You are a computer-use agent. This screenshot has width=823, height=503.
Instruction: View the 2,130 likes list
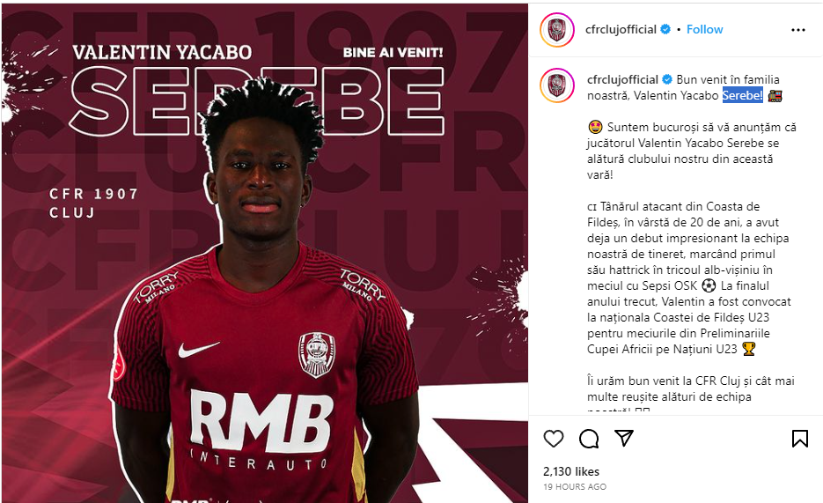[x=571, y=471]
